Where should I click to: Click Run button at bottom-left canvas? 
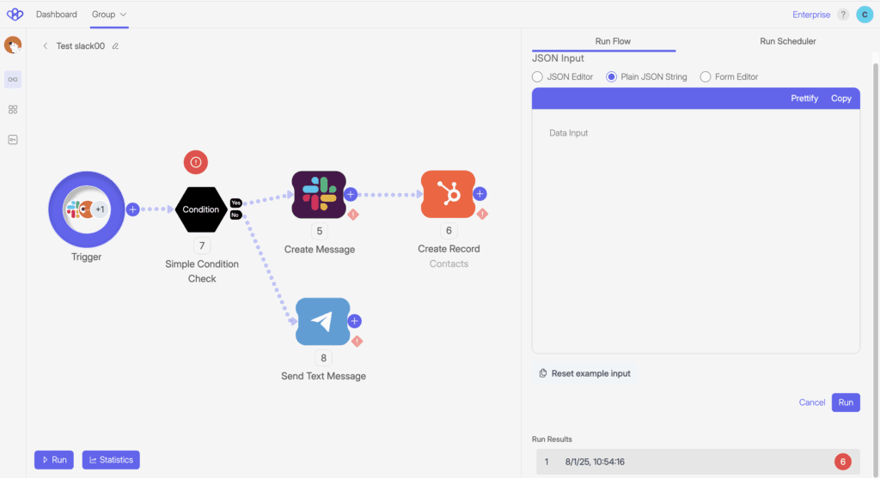coord(54,459)
